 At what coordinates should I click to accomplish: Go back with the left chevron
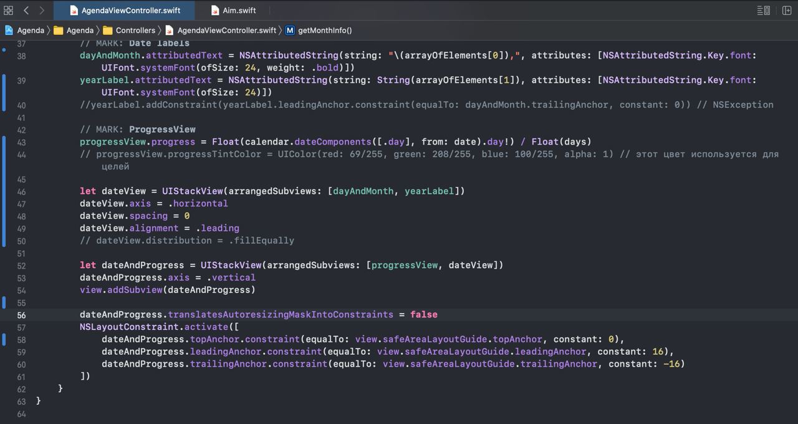point(26,11)
